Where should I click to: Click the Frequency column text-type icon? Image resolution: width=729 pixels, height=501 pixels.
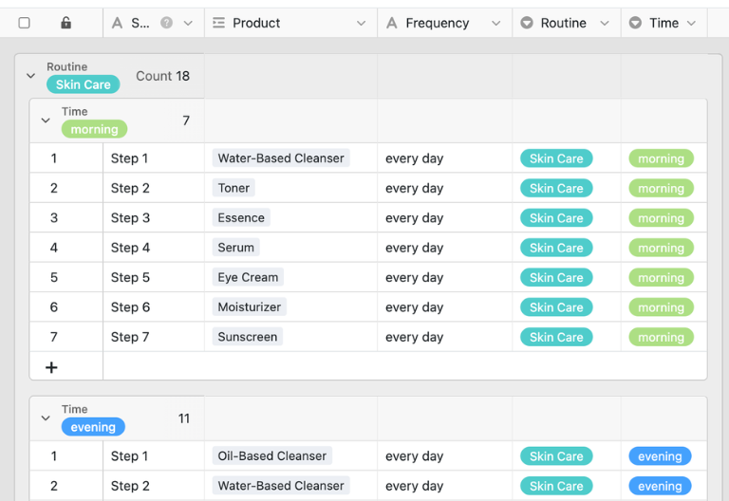click(392, 23)
